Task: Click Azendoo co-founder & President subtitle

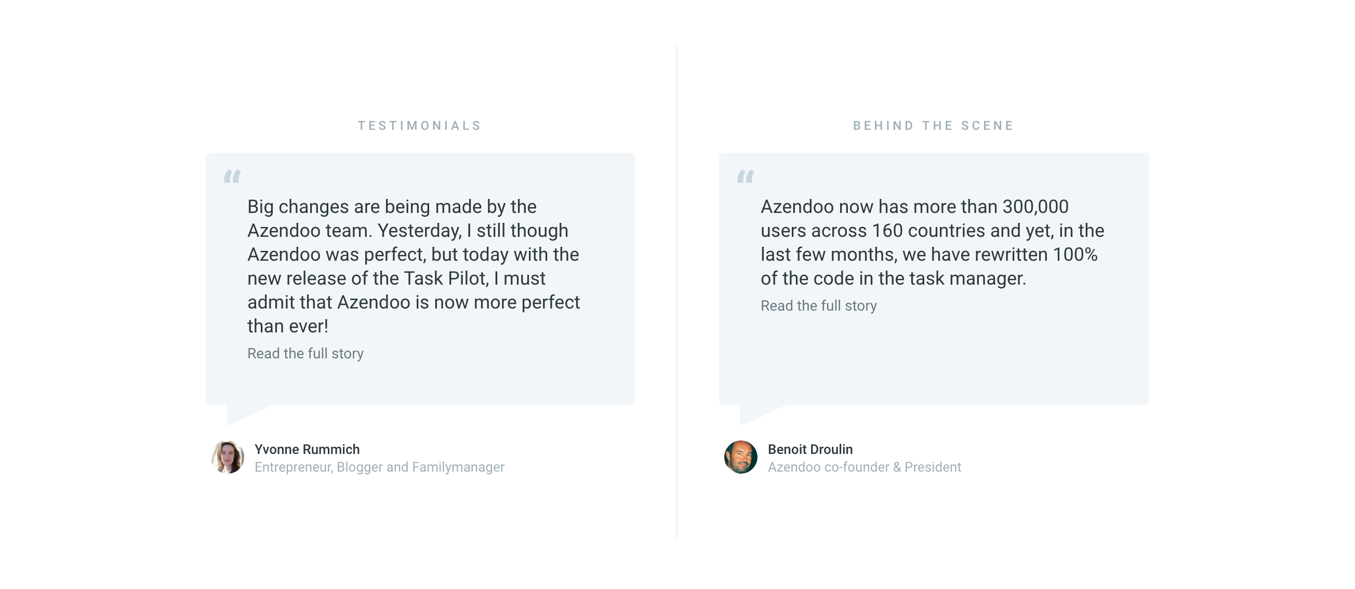Action: pos(864,467)
